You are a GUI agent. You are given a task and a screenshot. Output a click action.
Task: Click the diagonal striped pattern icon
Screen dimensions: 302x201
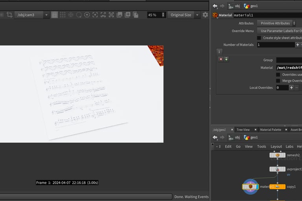coord(111,15)
